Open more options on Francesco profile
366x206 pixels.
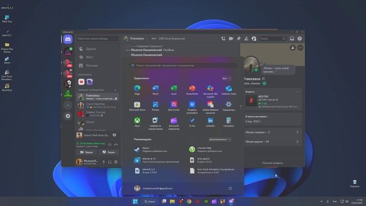pyautogui.click(x=300, y=48)
